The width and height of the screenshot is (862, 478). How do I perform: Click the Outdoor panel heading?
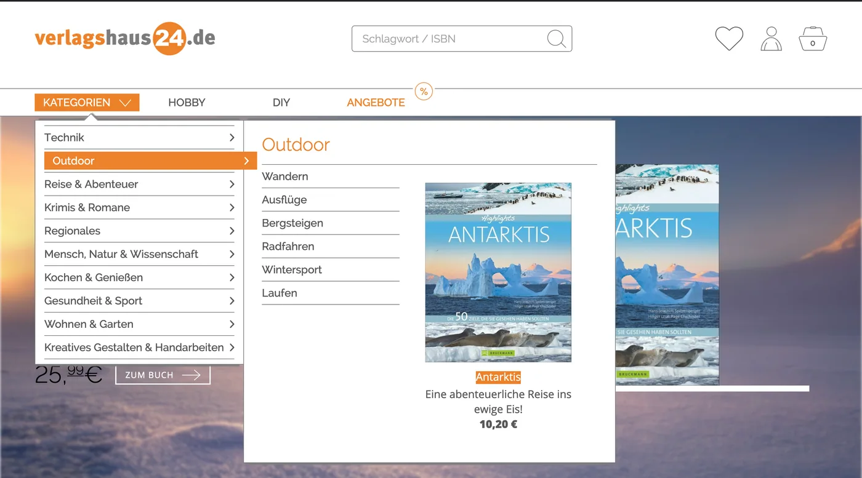point(296,145)
